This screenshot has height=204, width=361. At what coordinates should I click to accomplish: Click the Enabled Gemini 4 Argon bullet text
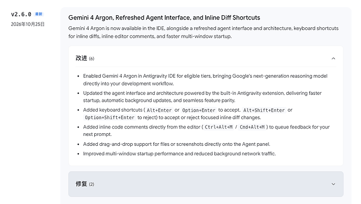click(x=205, y=80)
